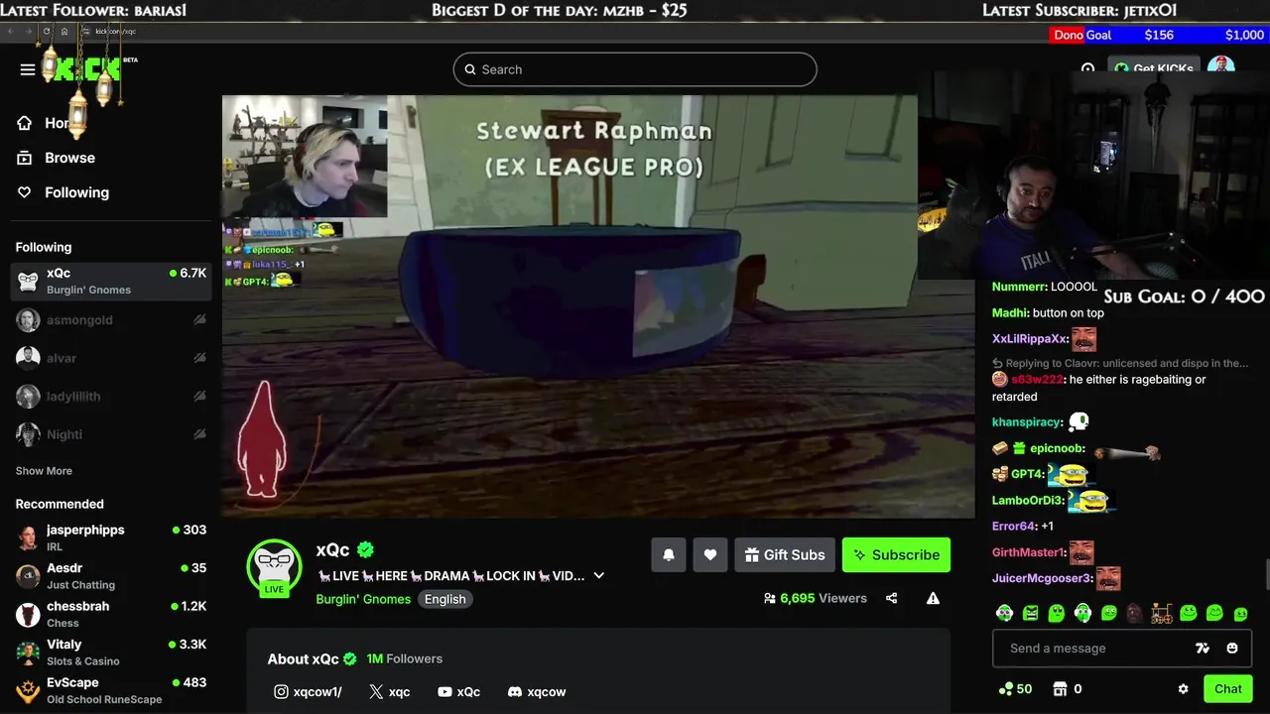
Task: Expand the stream title chevron
Action: [x=598, y=575]
